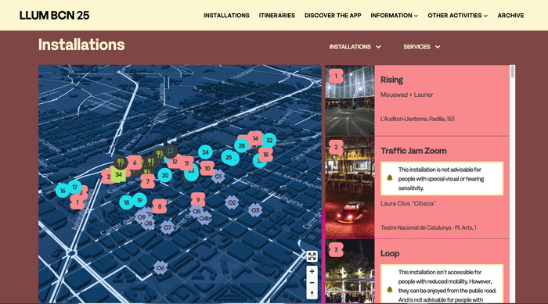Select purple map marker O5
The width and height of the screenshot is (548, 304).
[196, 212]
